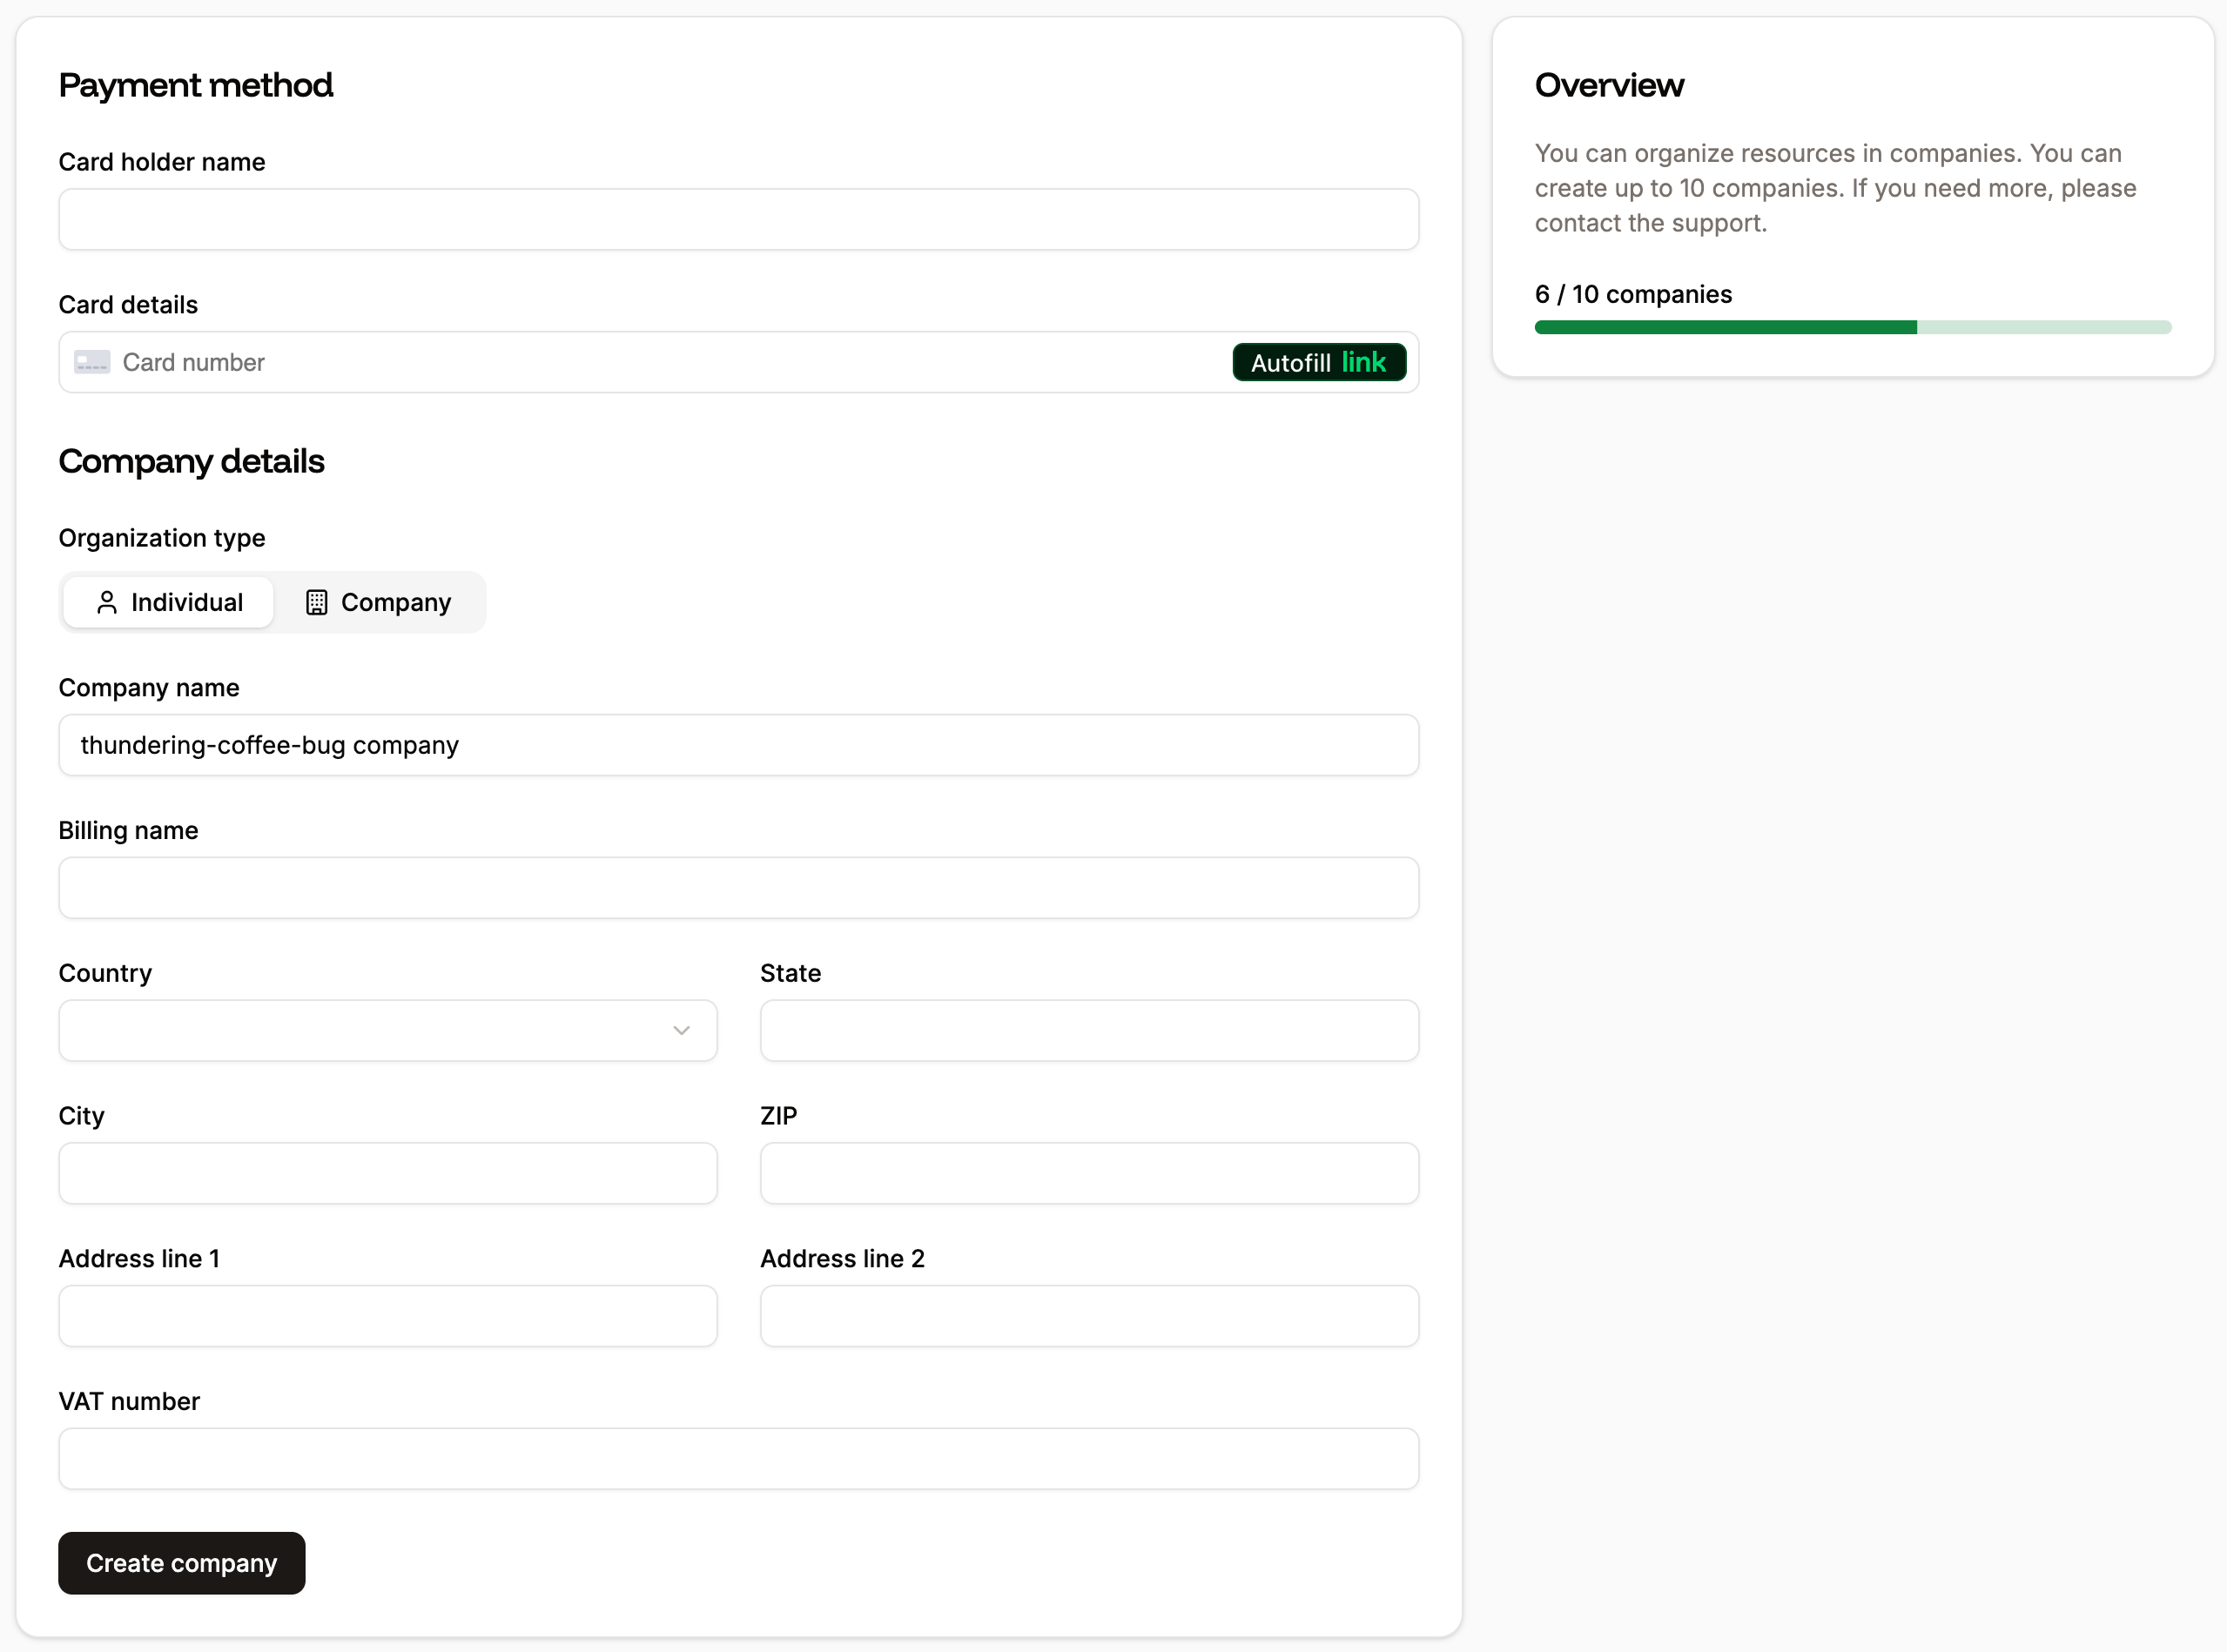
Task: Click the Card number input
Action: click(600, 362)
